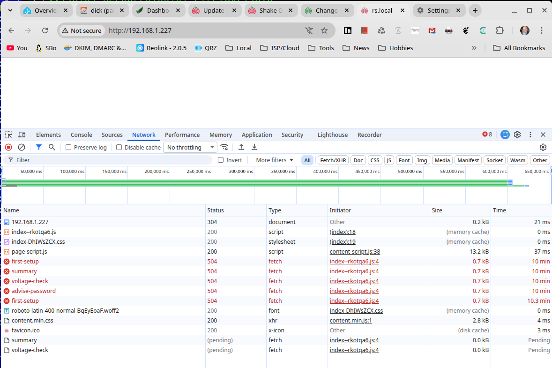
Task: Click the inspect element picker icon
Action: tap(8, 135)
